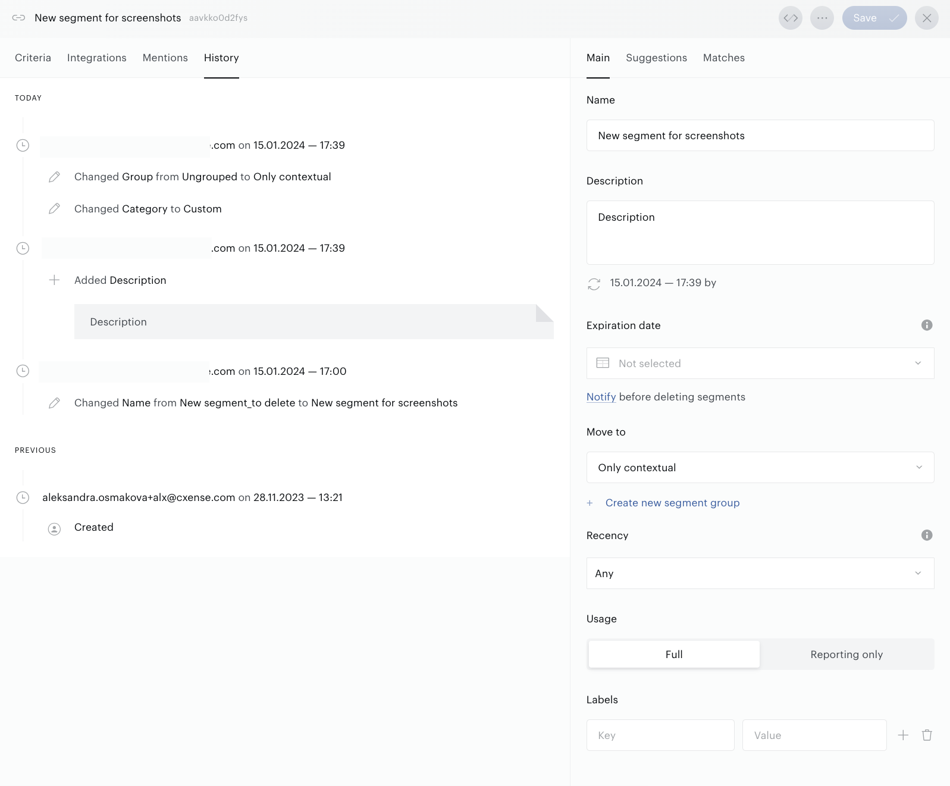Viewport: 950px width, 786px height.
Task: Open the Recency Any dropdown
Action: pyautogui.click(x=760, y=573)
